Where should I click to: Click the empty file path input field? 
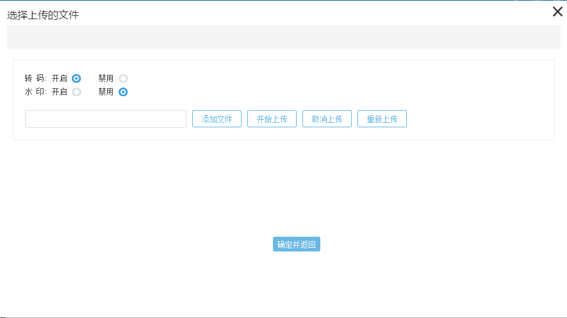105,119
